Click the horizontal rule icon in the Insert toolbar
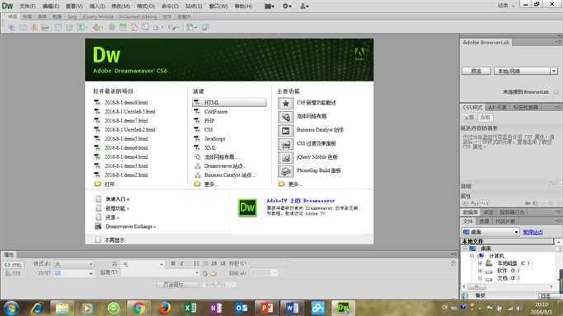The width and height of the screenshot is (563, 316). [x=45, y=28]
